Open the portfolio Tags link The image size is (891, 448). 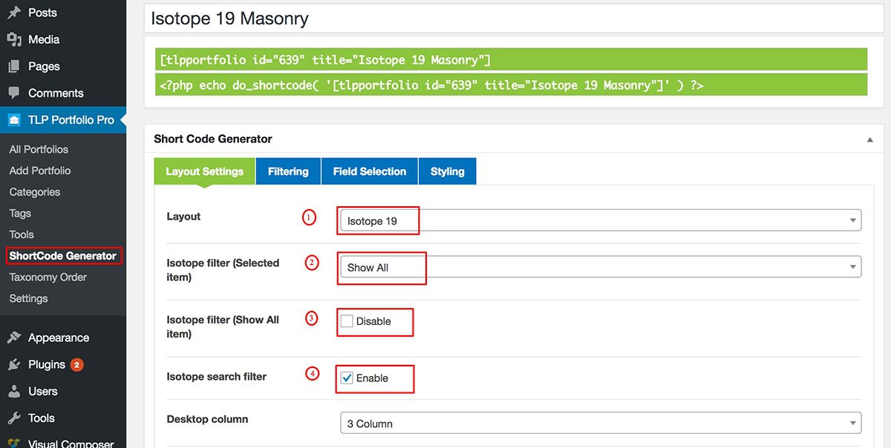pyautogui.click(x=20, y=214)
